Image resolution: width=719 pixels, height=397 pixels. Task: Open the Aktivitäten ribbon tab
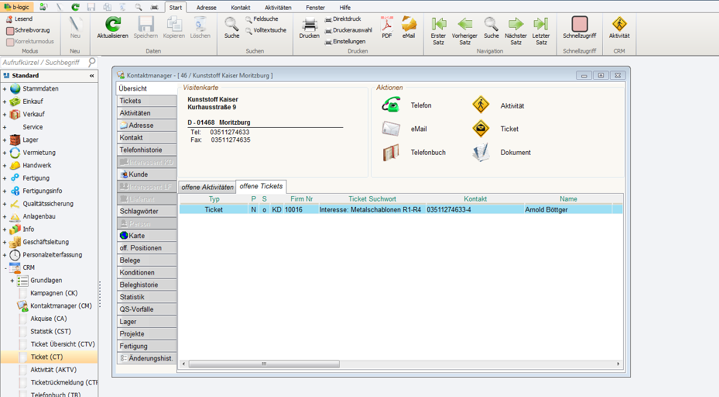(278, 8)
